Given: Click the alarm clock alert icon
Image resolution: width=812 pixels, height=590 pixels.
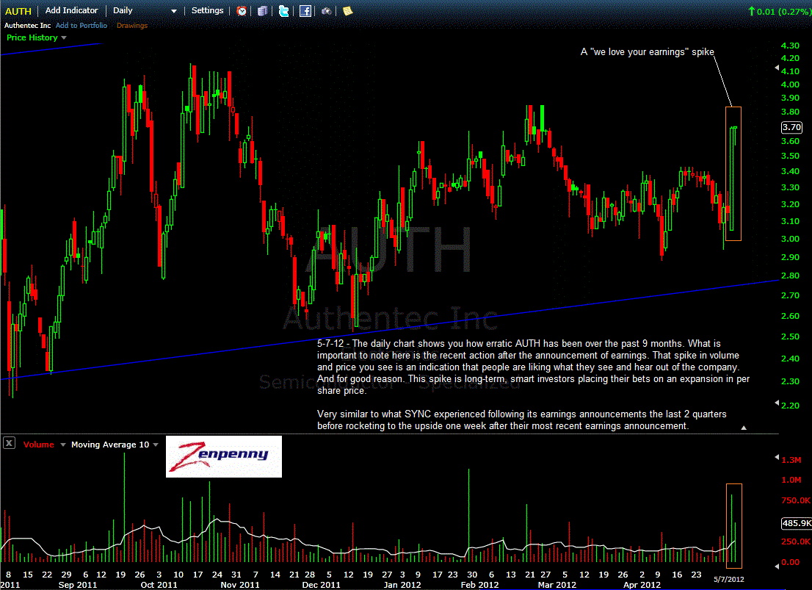Looking at the screenshot, I should pos(242,10).
